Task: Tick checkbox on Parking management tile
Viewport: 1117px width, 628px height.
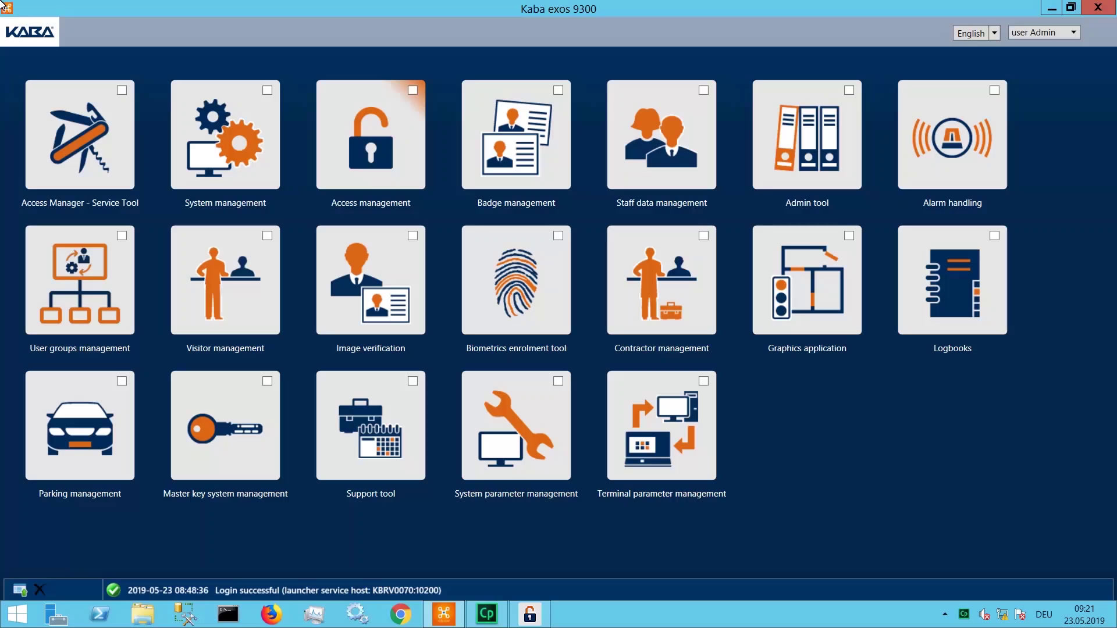Action: pos(122,381)
